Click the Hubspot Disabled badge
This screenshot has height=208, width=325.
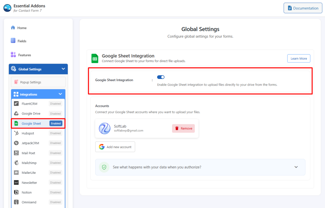[55, 133]
